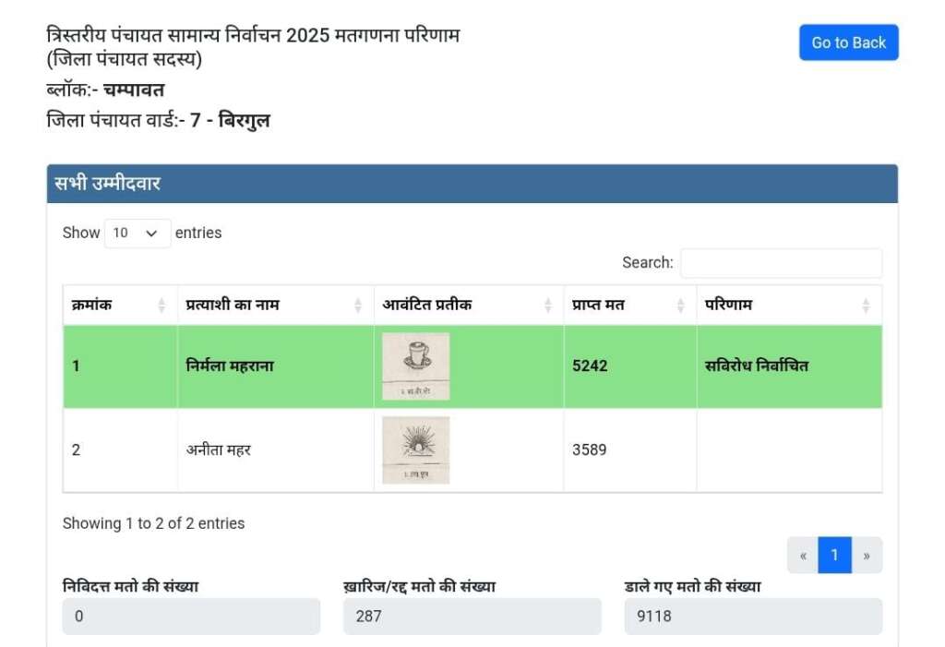Screen dimensions: 945x647
Task: Click the निविदत्त मतो की संख्या field
Action: click(191, 616)
